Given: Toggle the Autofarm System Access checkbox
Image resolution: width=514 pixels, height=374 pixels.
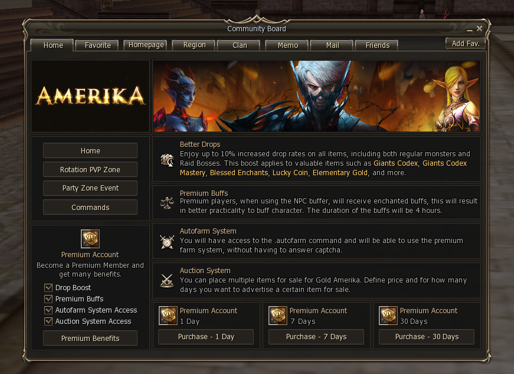Looking at the screenshot, I should pos(48,310).
